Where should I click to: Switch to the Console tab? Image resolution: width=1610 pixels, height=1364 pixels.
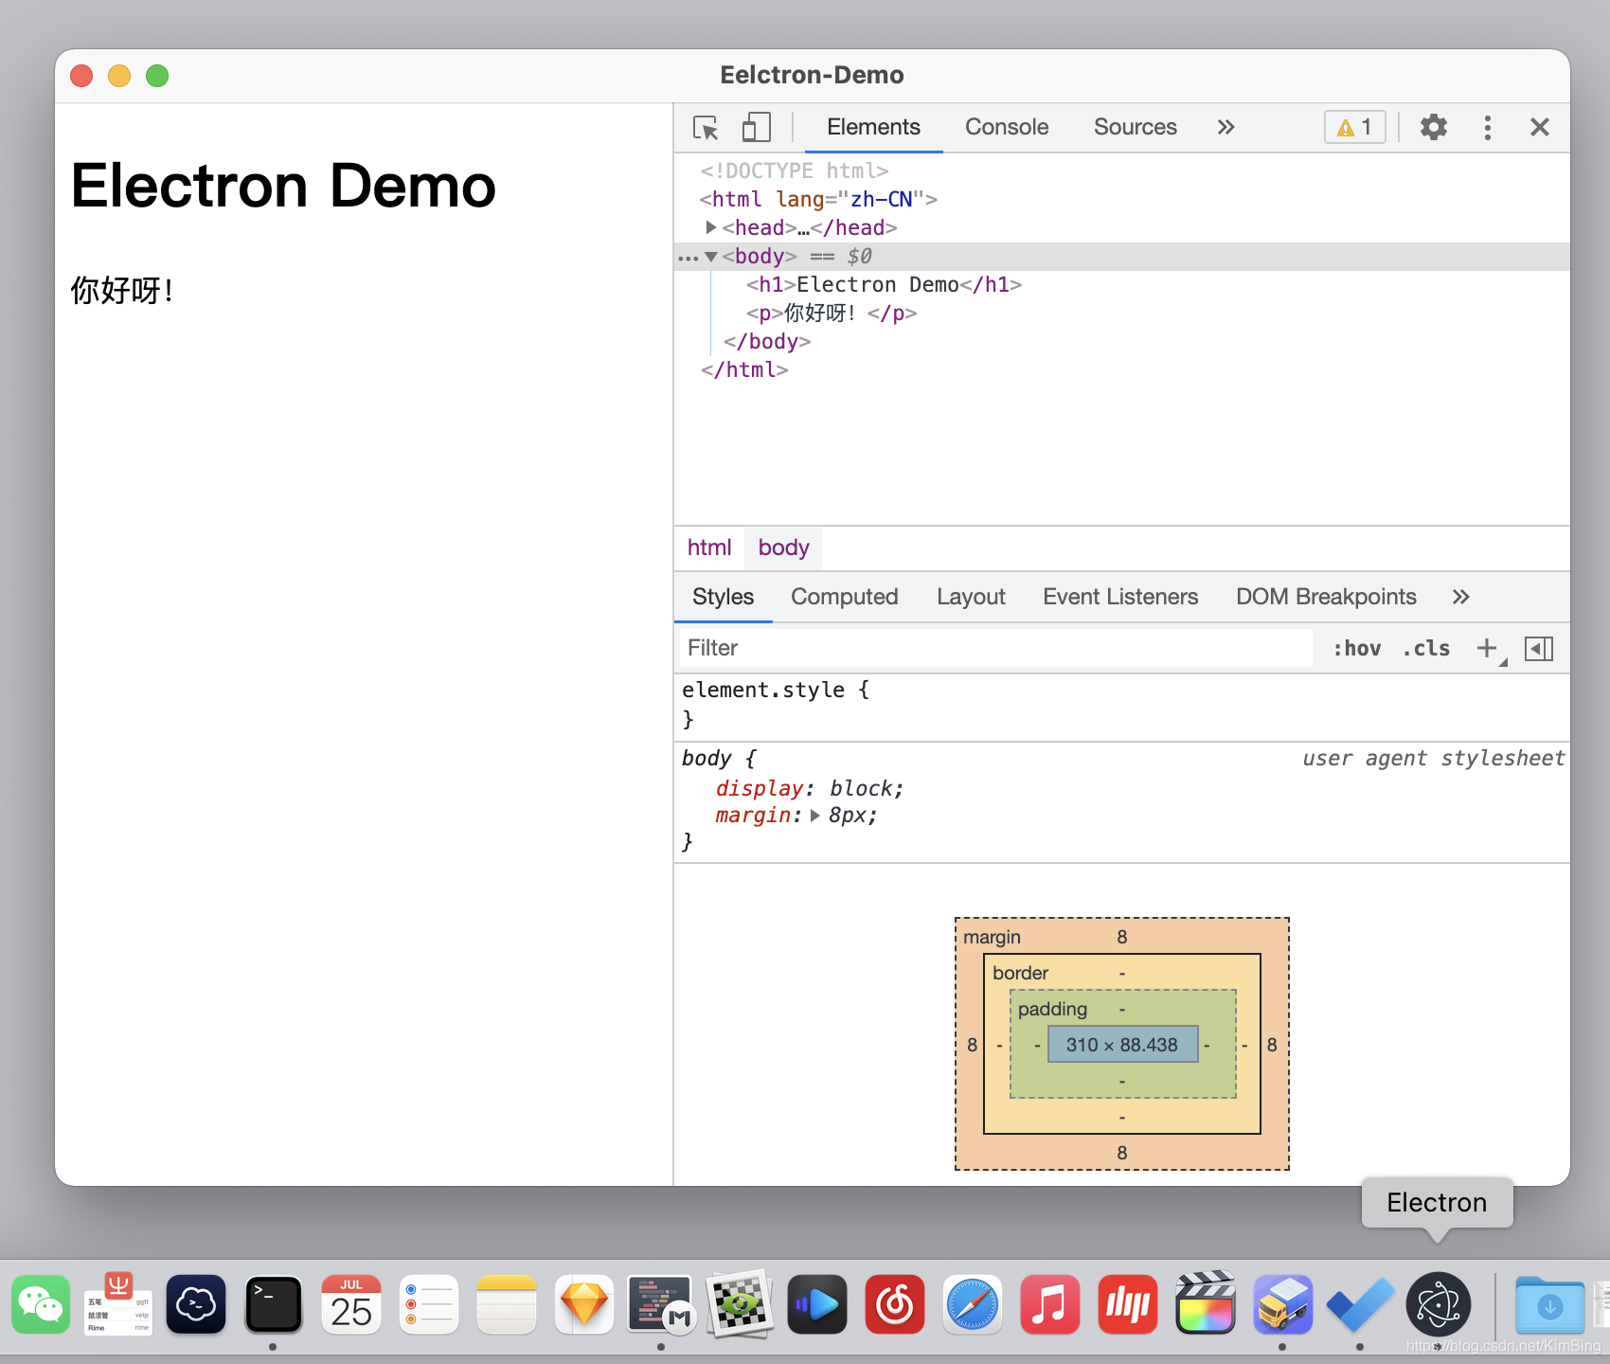(1006, 128)
